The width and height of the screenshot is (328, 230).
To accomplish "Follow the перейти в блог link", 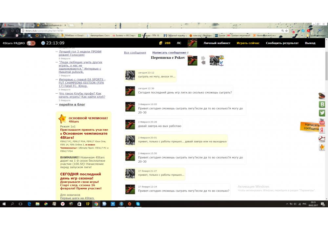I will coord(72,104).
